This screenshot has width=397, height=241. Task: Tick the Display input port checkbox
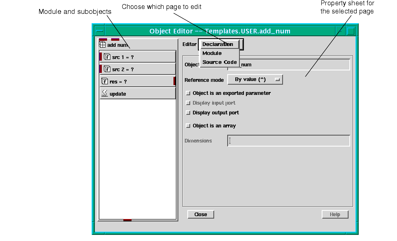tap(188, 103)
